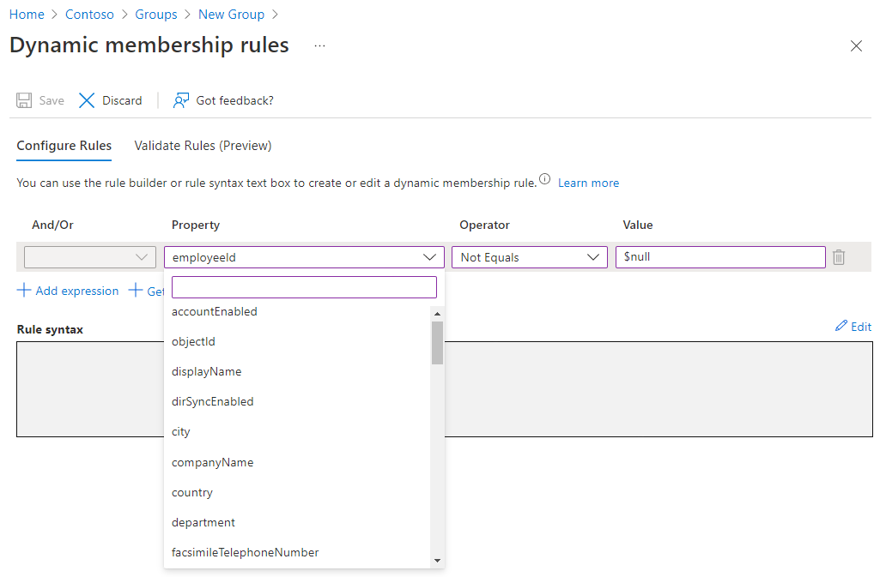Click the $null Value text field

pyautogui.click(x=720, y=257)
